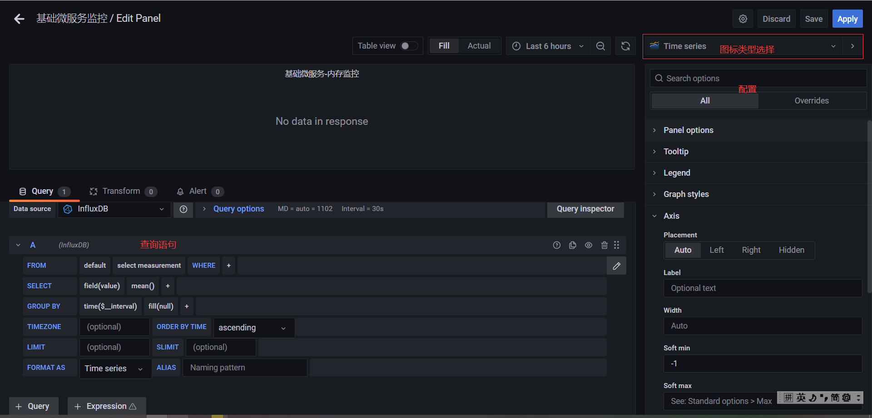
Task: Zoom out the time range
Action: point(600,46)
